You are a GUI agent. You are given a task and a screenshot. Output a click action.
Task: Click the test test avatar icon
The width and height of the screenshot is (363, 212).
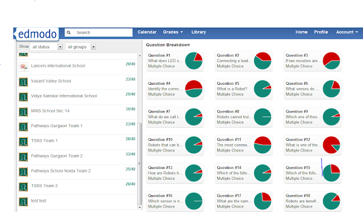23,202
